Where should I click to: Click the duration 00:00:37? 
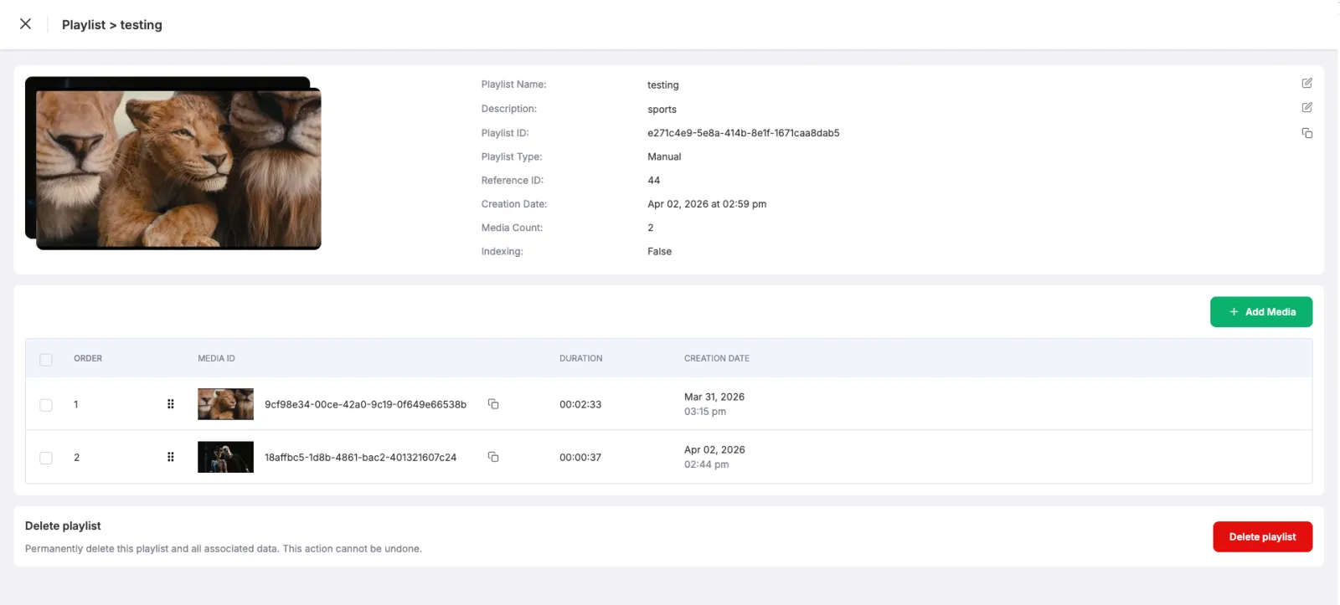coord(580,457)
